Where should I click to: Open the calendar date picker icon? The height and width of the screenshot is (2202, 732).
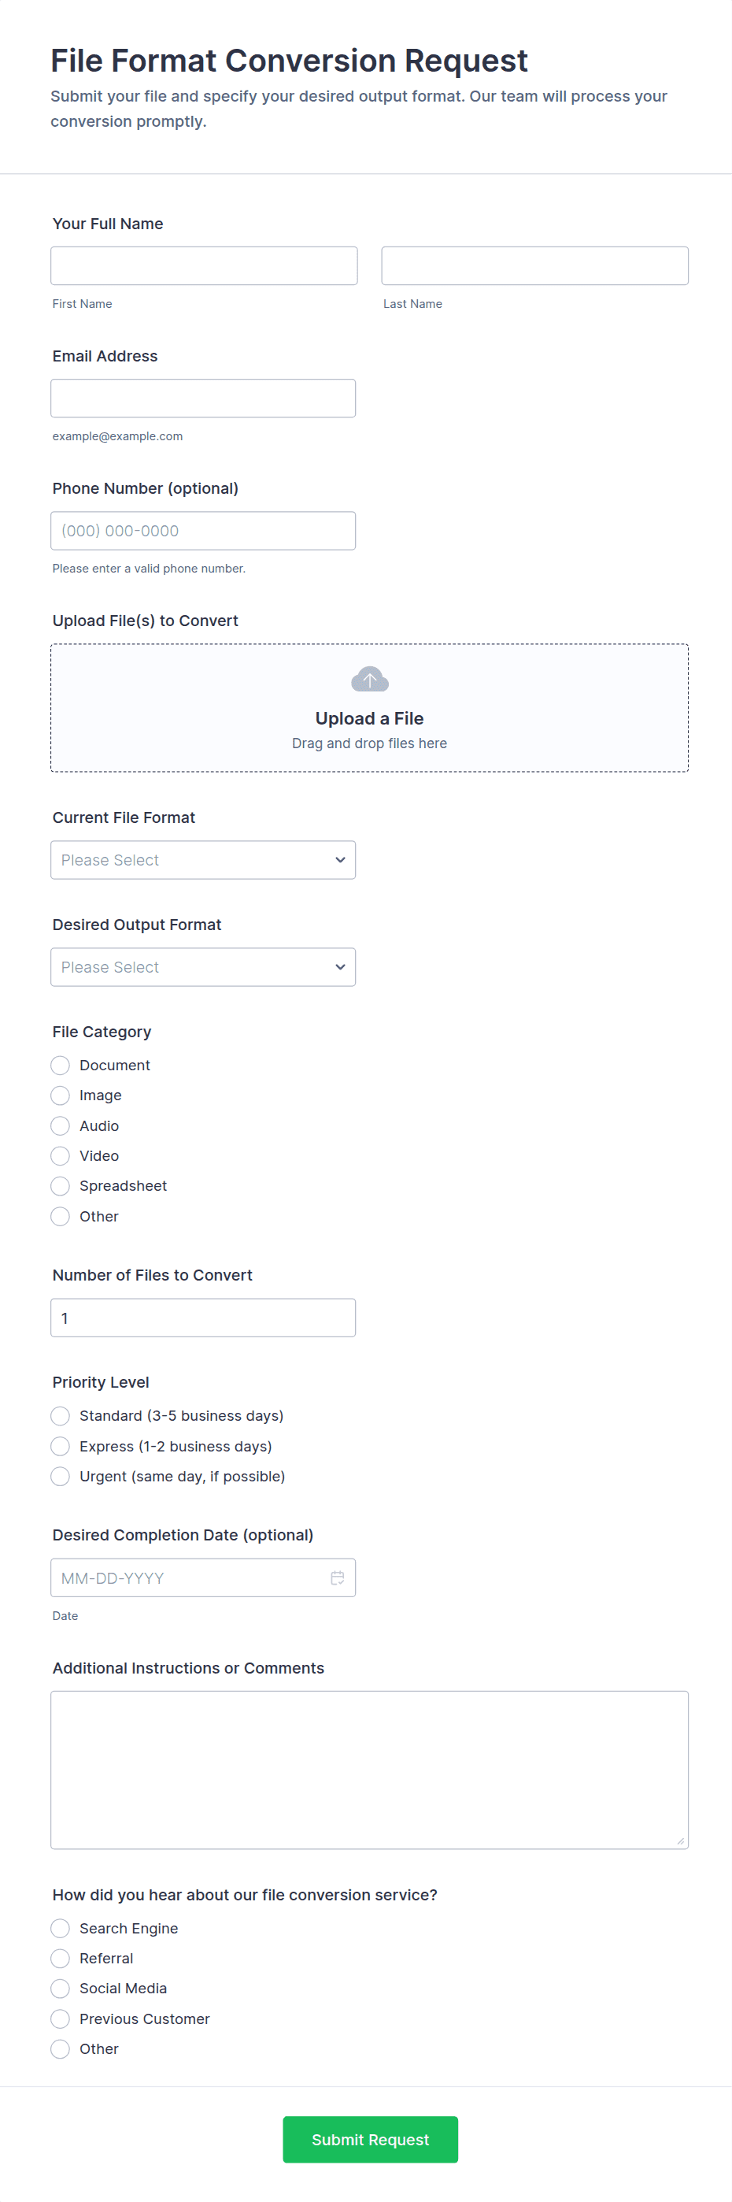point(338,1577)
